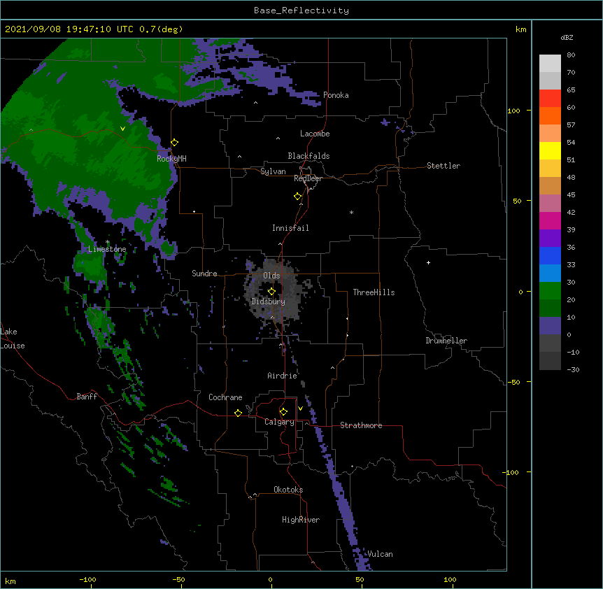Click the Airdrie label
Viewport: 603px width, 589px height.
click(283, 376)
